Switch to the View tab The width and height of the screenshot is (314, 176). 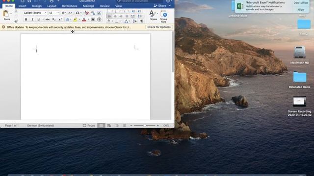(x=118, y=6)
